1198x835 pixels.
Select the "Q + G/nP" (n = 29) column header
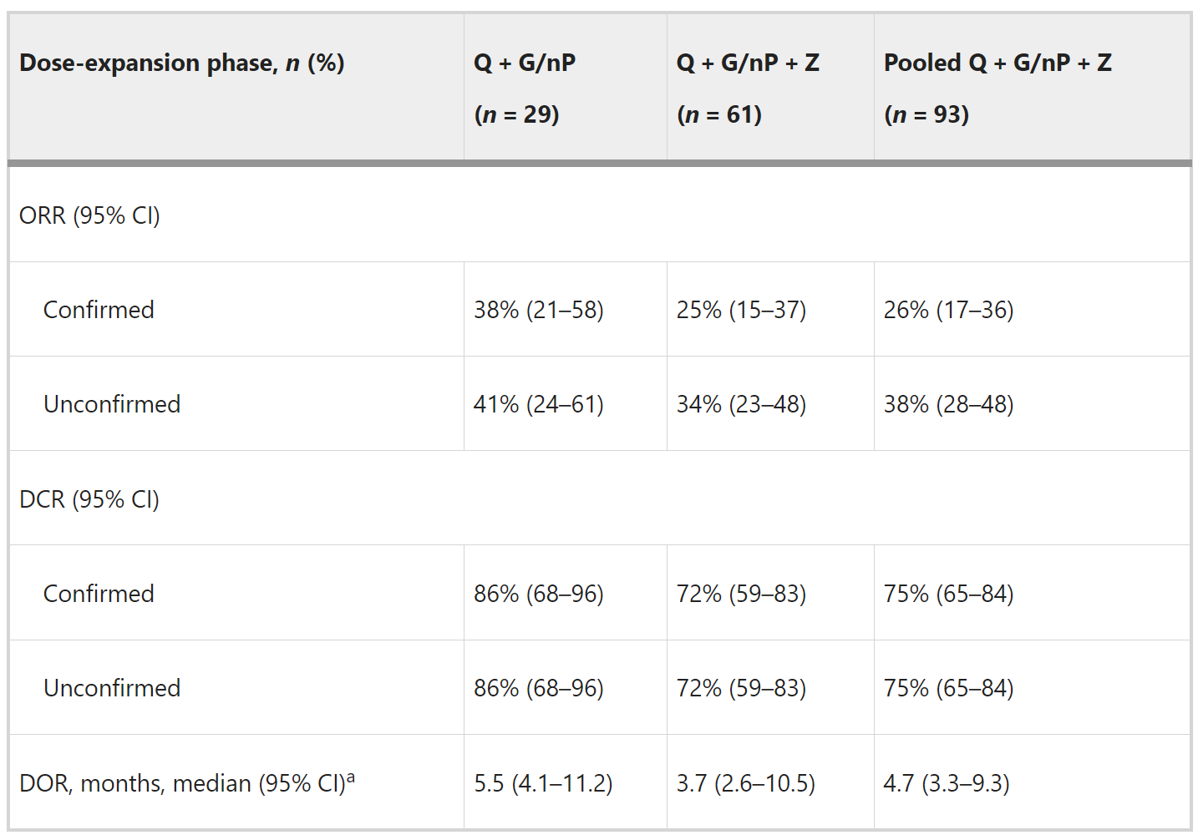click(525, 88)
